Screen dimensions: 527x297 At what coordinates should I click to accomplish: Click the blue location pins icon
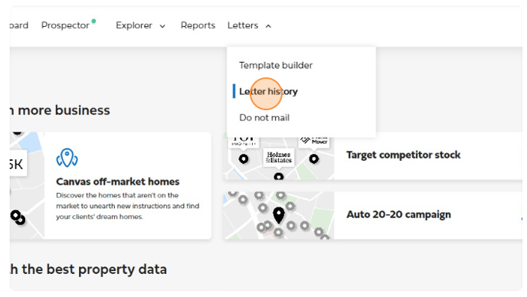click(x=67, y=158)
